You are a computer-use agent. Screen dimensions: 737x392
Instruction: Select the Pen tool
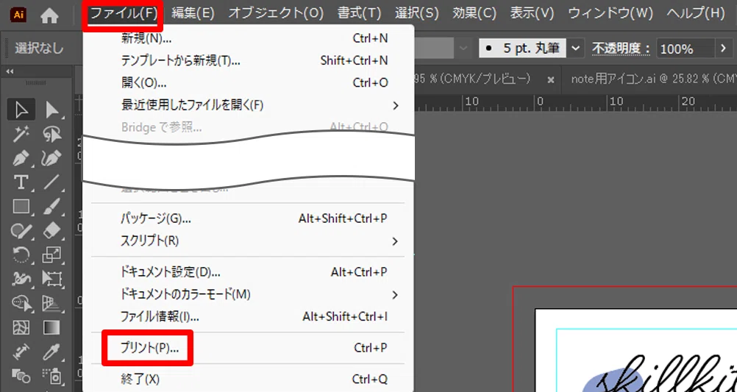click(21, 158)
